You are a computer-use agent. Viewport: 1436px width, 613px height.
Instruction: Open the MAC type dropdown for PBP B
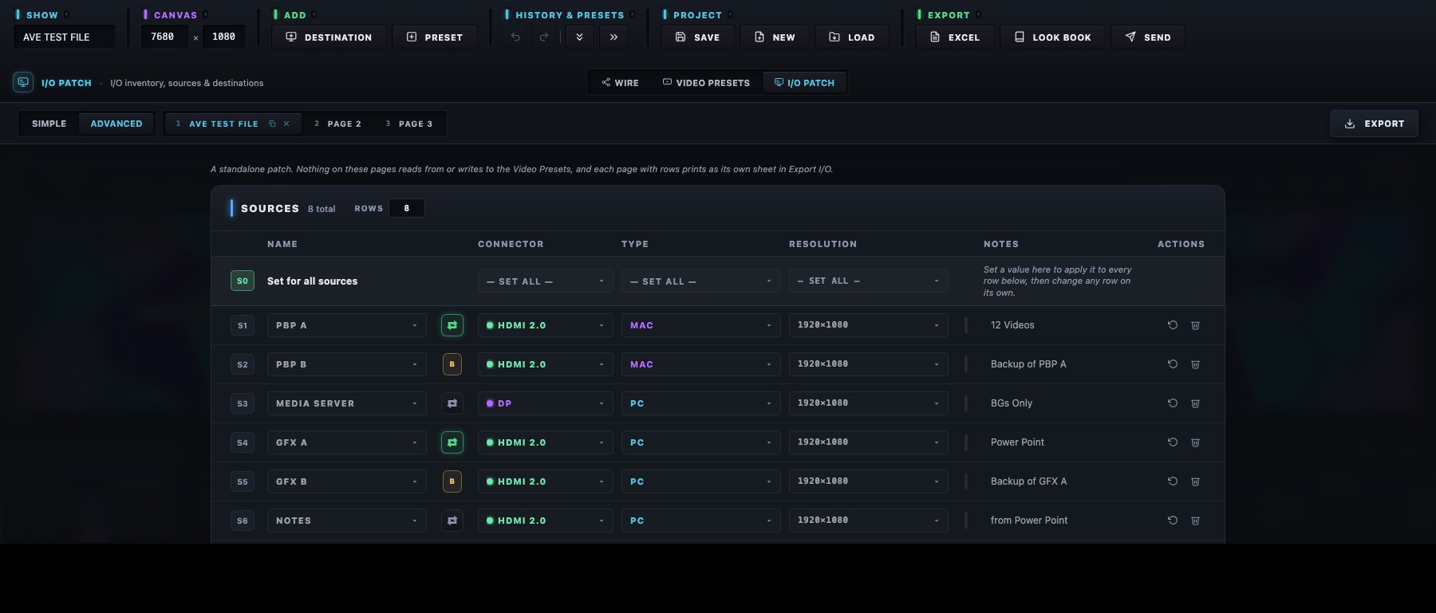[701, 364]
